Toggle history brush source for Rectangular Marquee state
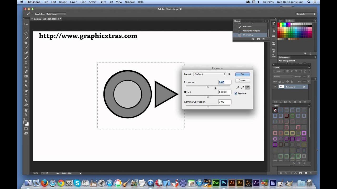Image resolution: width=337 pixels, height=189 pixels. click(x=235, y=31)
